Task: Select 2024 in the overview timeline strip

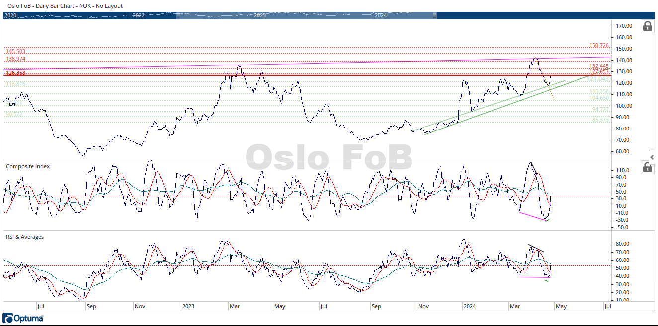Action: point(381,15)
